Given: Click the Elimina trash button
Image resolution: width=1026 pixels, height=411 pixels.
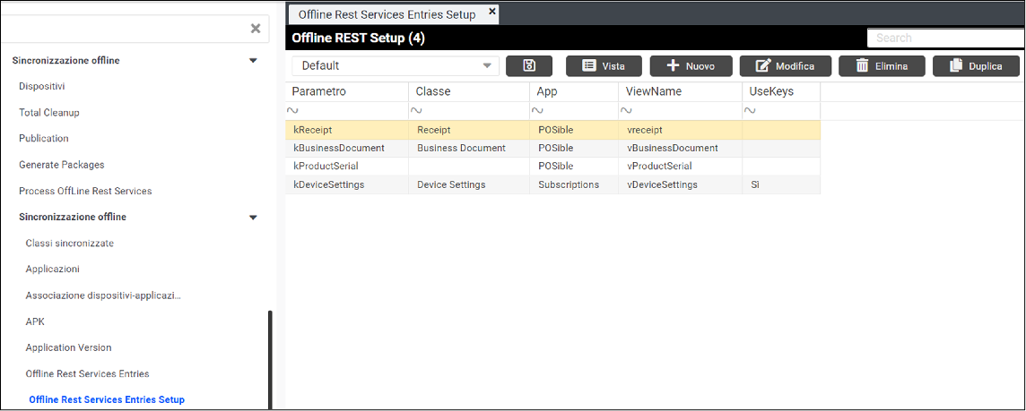Looking at the screenshot, I should pyautogui.click(x=881, y=65).
